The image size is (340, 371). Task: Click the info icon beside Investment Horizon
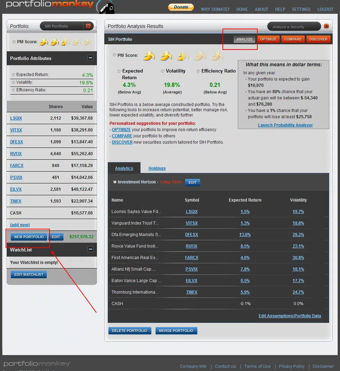[x=114, y=182]
